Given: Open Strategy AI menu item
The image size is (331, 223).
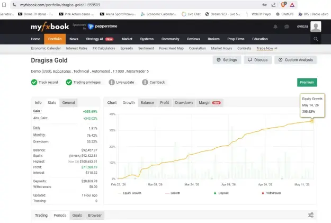Looking at the screenshot, I should coord(100,39).
